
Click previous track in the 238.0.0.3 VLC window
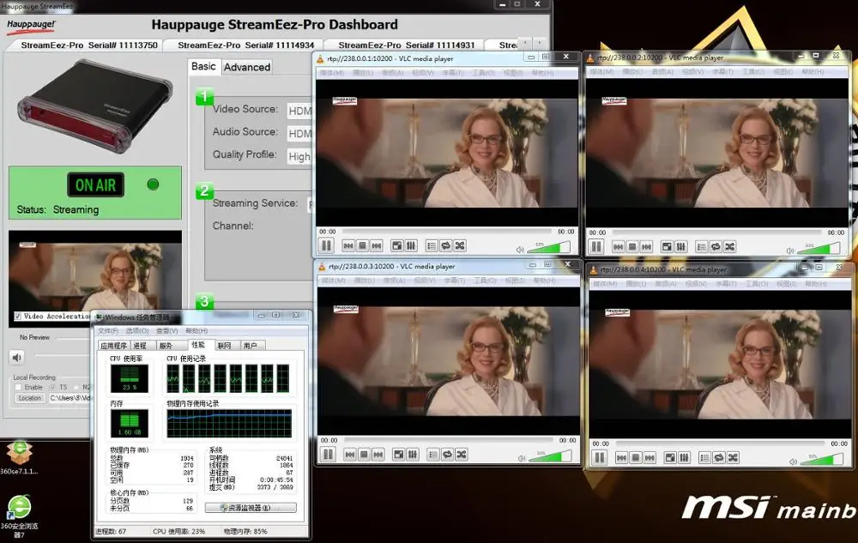pyautogui.click(x=350, y=455)
